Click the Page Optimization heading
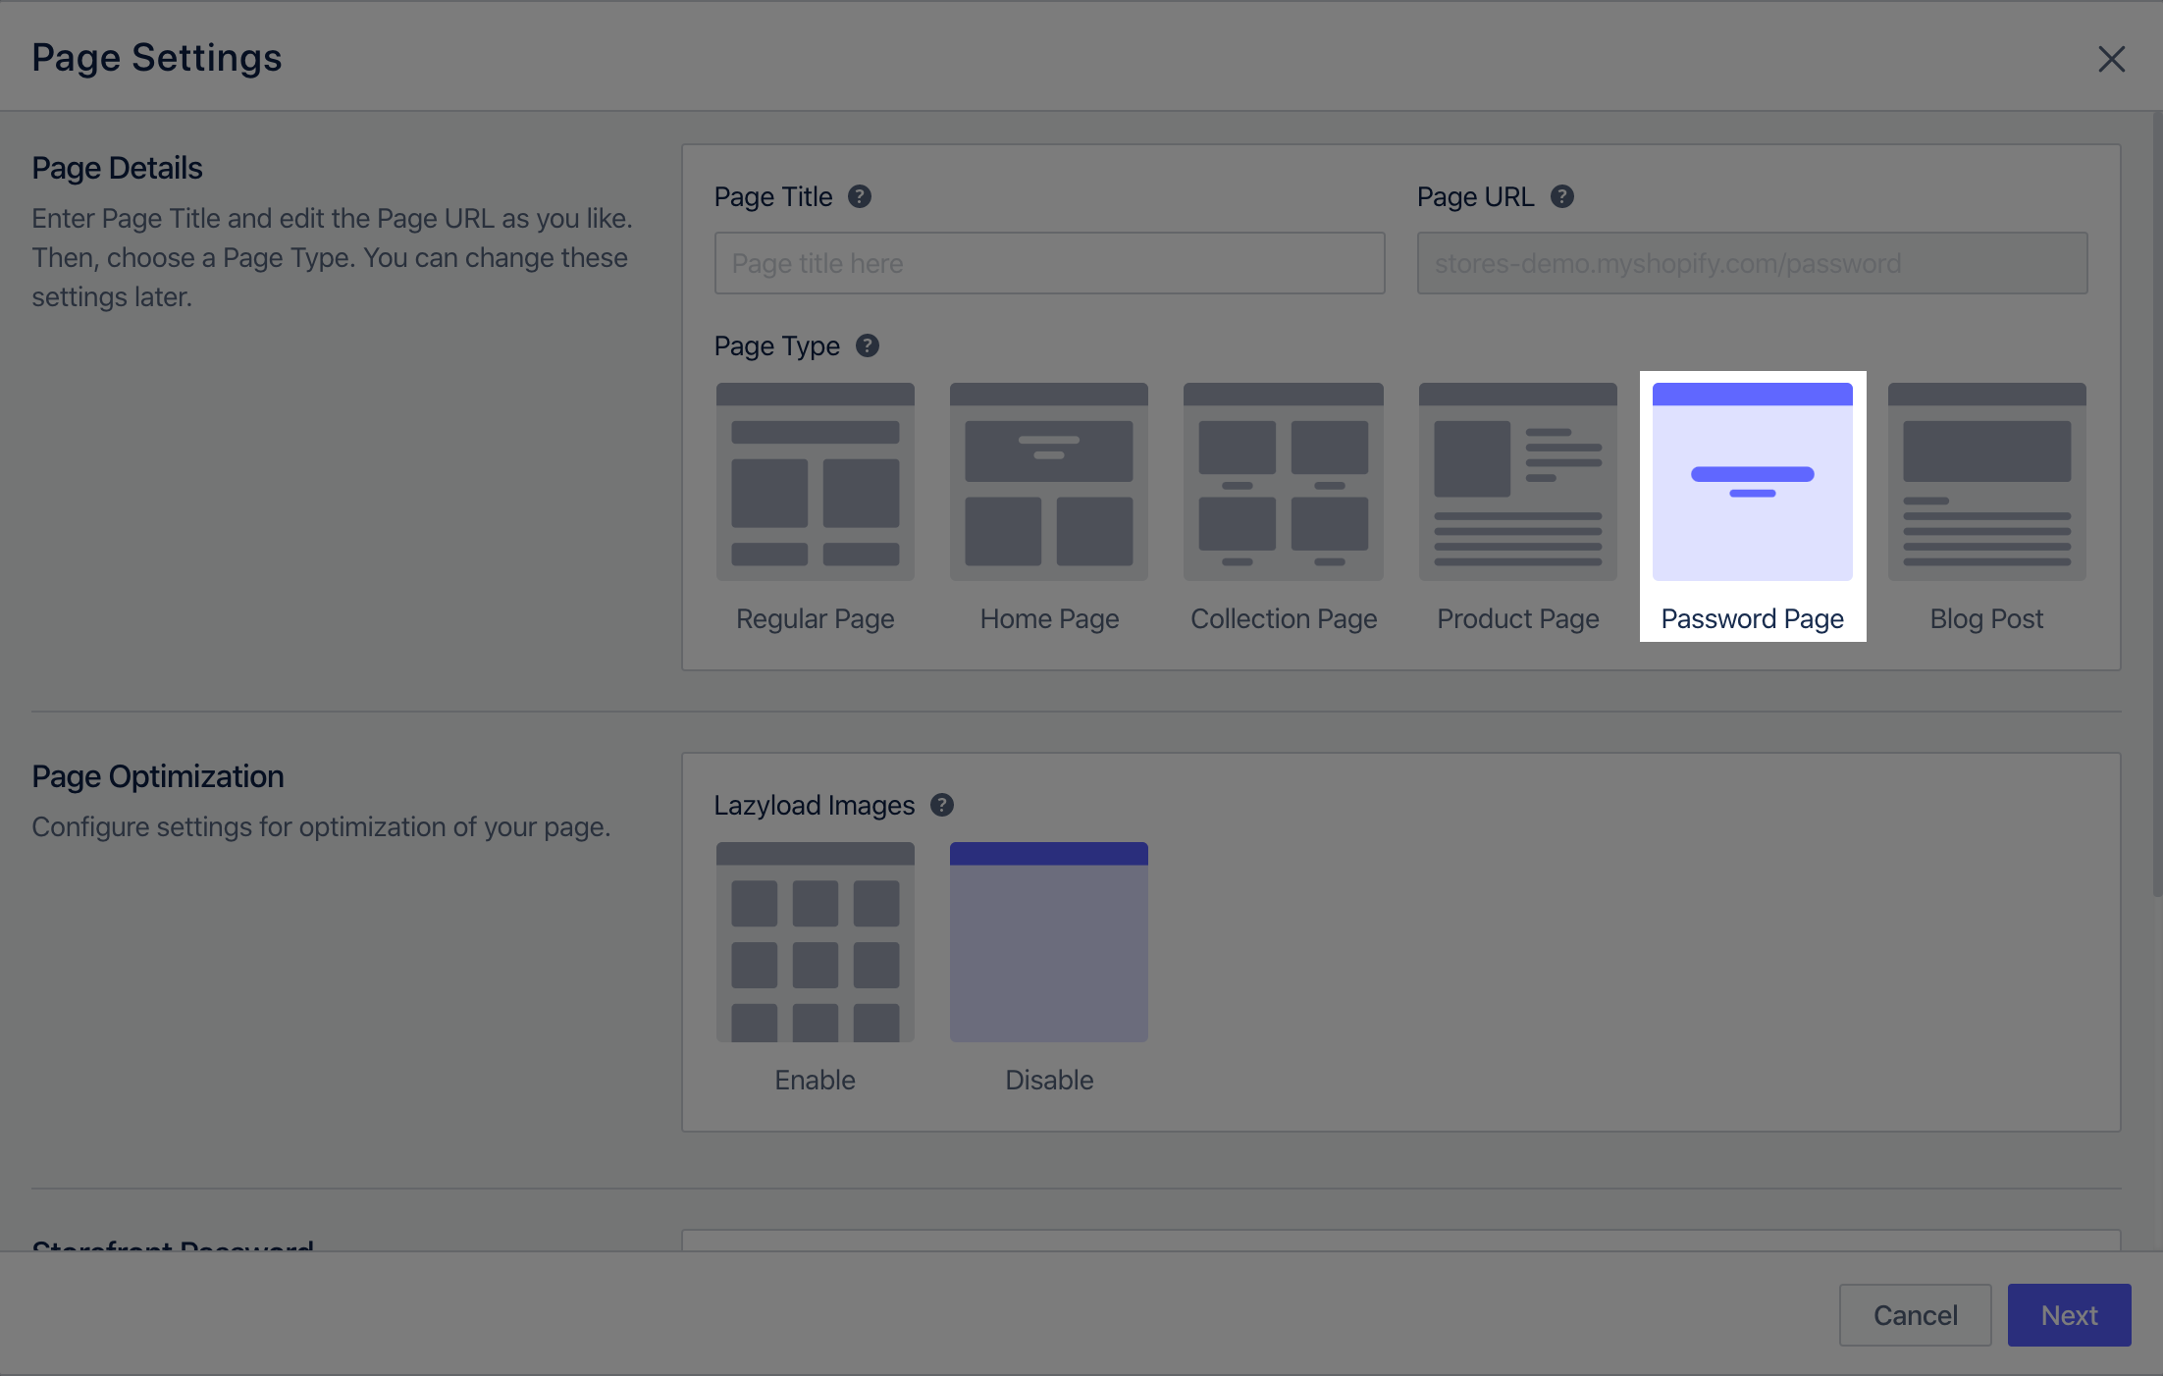 click(x=158, y=776)
